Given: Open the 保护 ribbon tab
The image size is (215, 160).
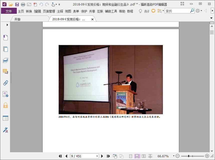Looking at the screenshot, I should click(84, 11).
